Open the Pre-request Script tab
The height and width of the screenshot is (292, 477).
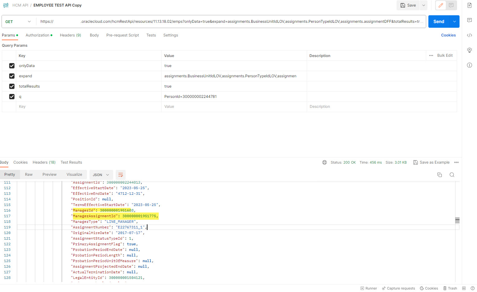123,35
